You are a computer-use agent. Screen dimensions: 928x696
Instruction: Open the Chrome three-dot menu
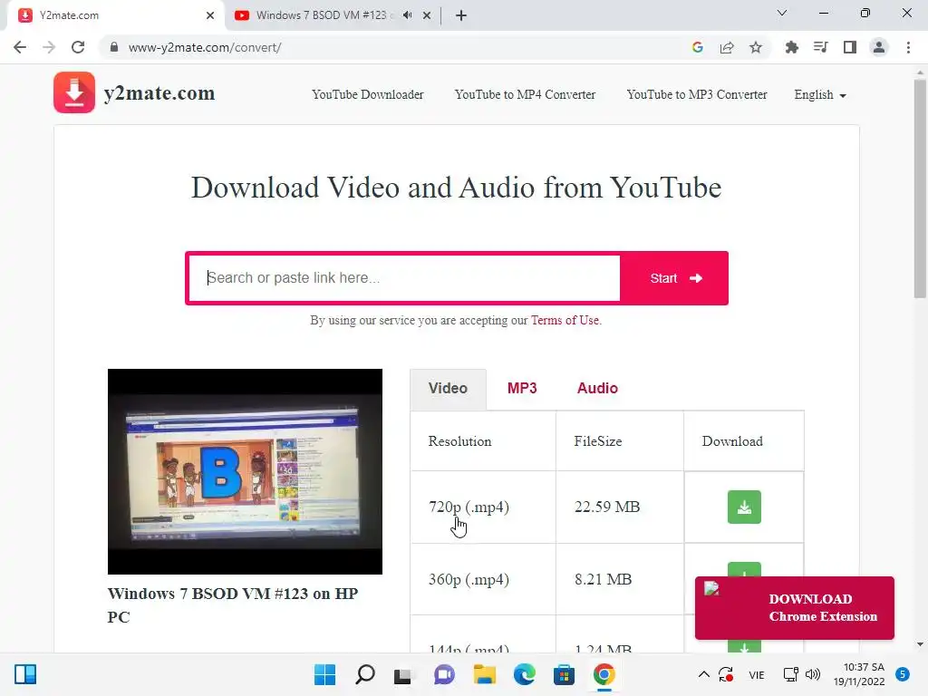tap(908, 47)
